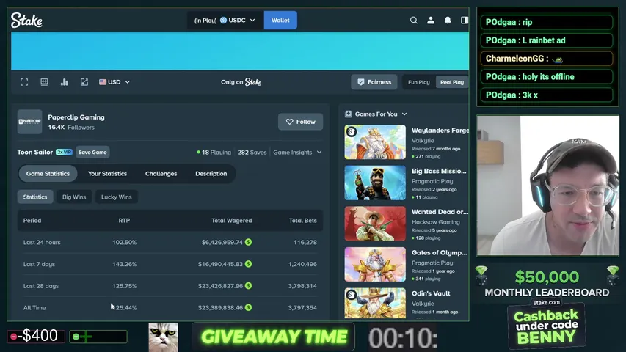Open Waylanders Forge game title
Image resolution: width=626 pixels, height=352 pixels.
440,131
